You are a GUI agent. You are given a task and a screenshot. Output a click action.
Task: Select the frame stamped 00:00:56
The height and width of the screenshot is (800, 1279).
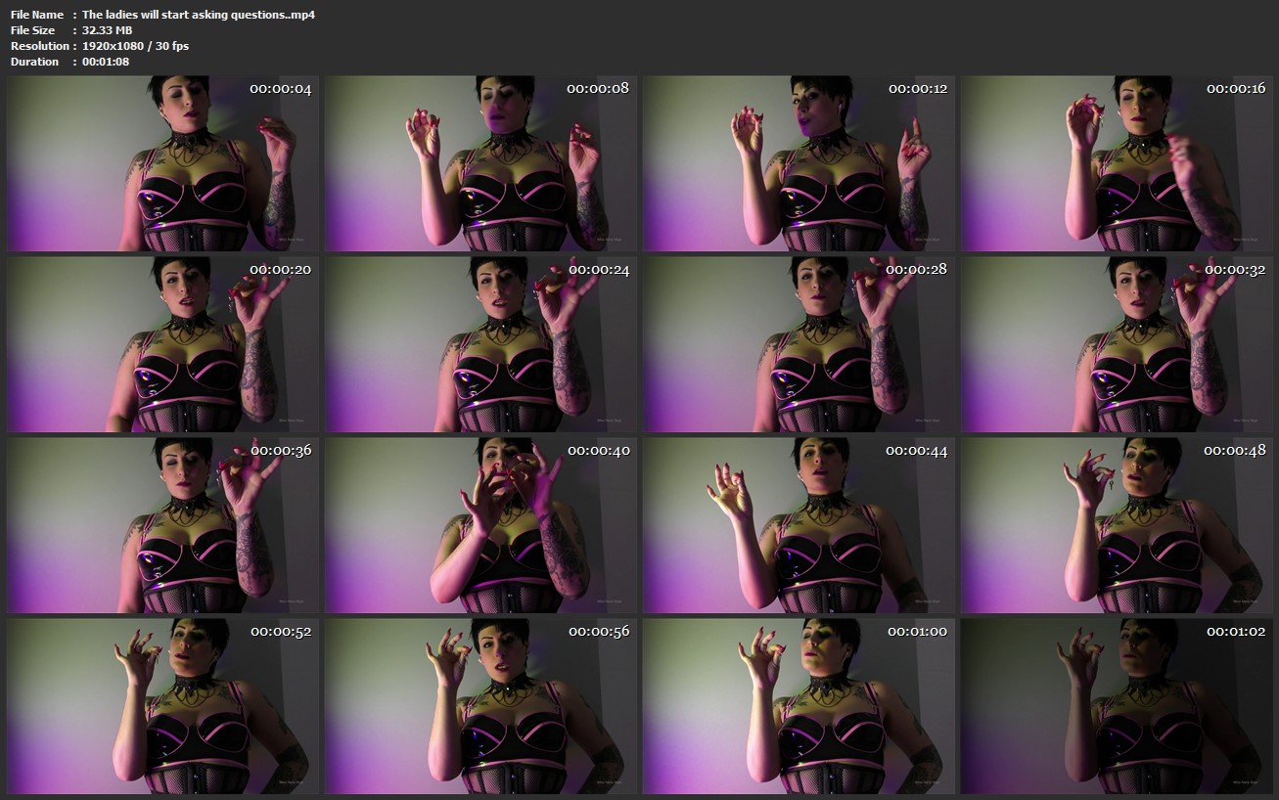tap(480, 706)
